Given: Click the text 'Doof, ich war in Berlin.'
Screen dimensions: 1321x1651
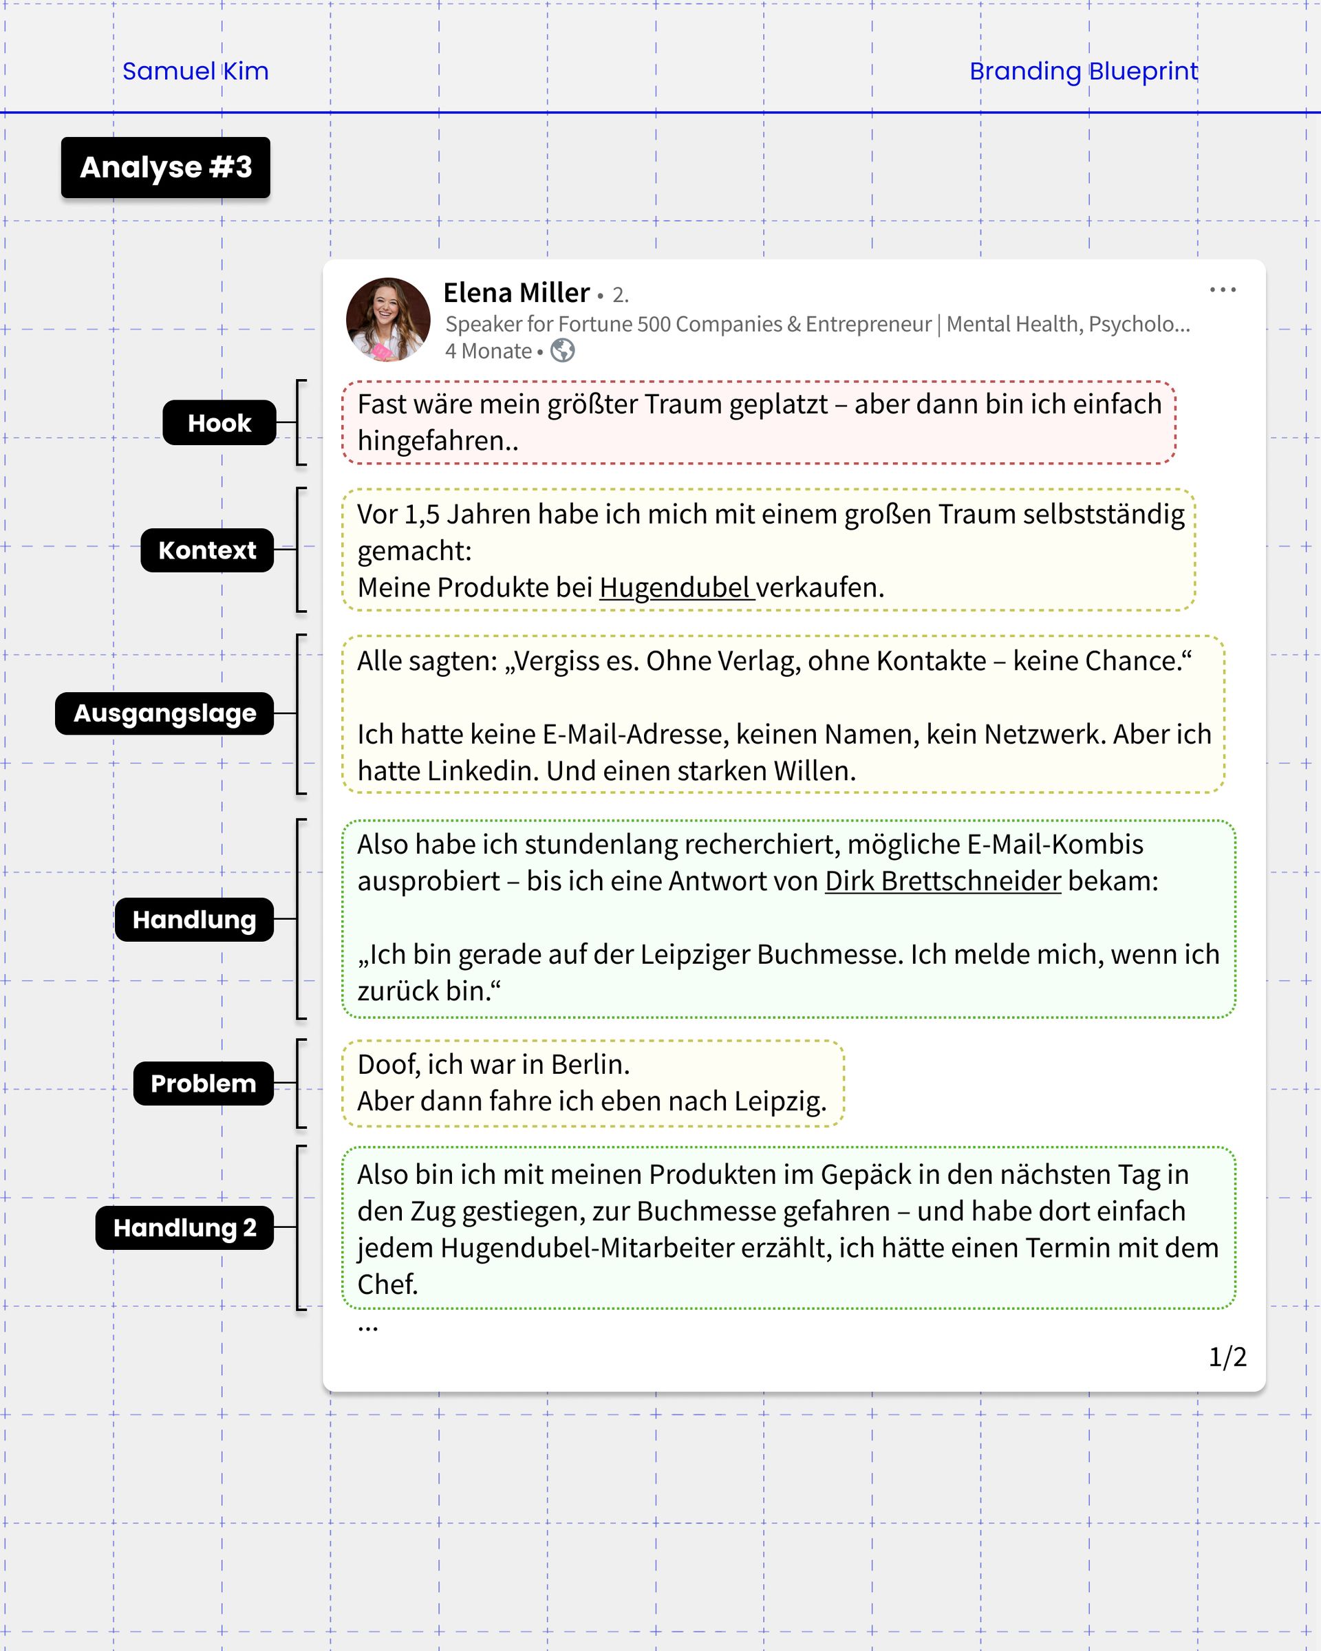Looking at the screenshot, I should point(494,1064).
